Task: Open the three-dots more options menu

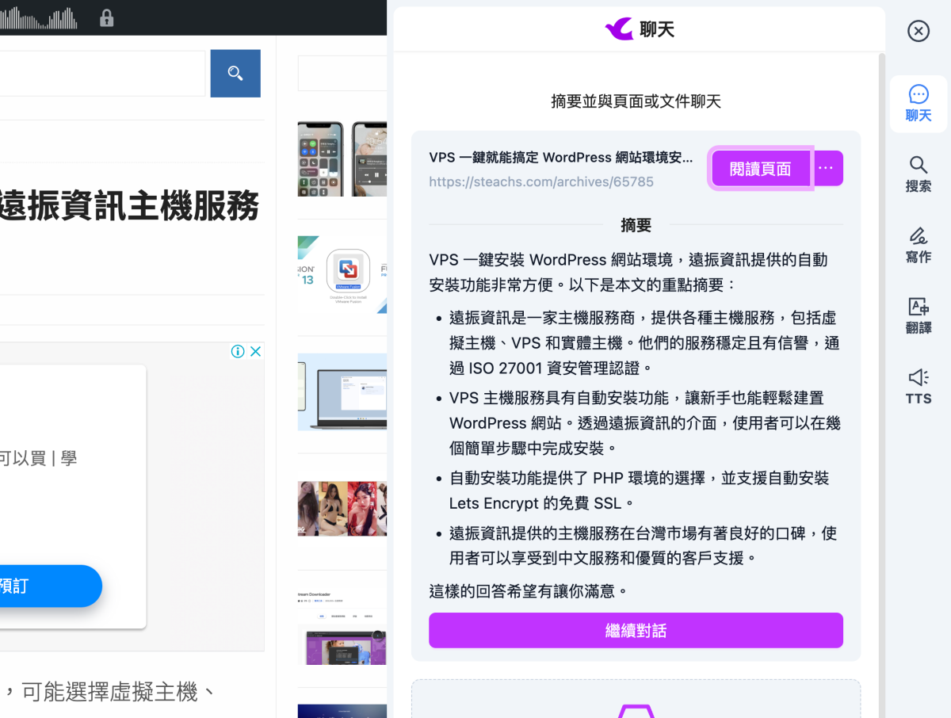Action: click(x=828, y=168)
